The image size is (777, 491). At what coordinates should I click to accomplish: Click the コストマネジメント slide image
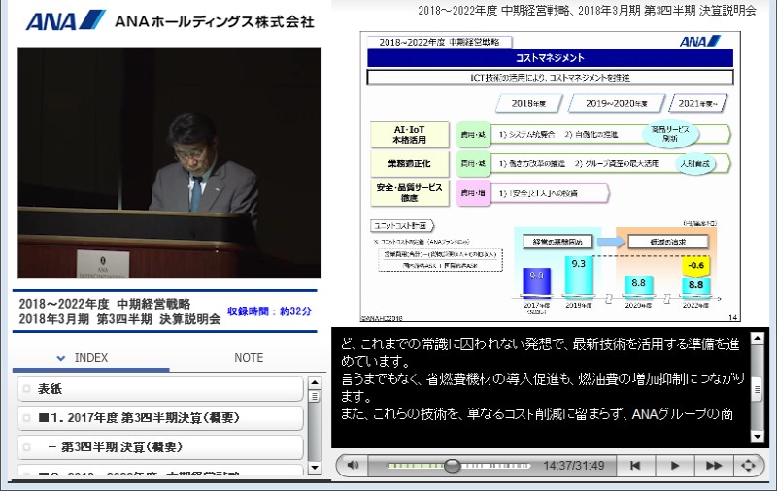tap(550, 177)
